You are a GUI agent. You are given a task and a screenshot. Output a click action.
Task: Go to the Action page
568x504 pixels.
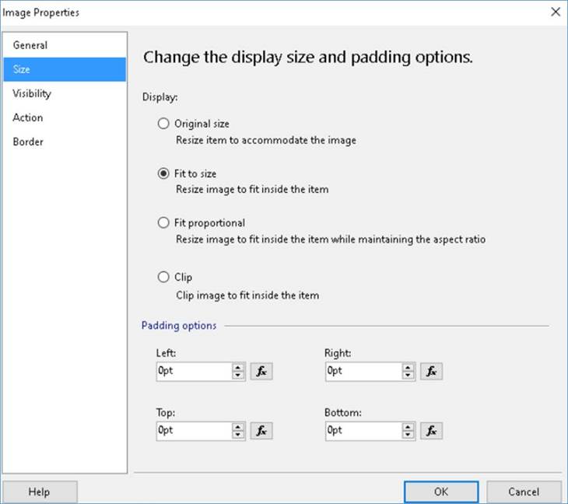[28, 117]
